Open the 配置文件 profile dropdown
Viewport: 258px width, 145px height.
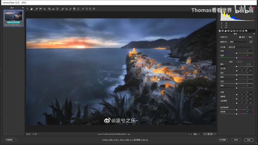[x=239, y=42]
